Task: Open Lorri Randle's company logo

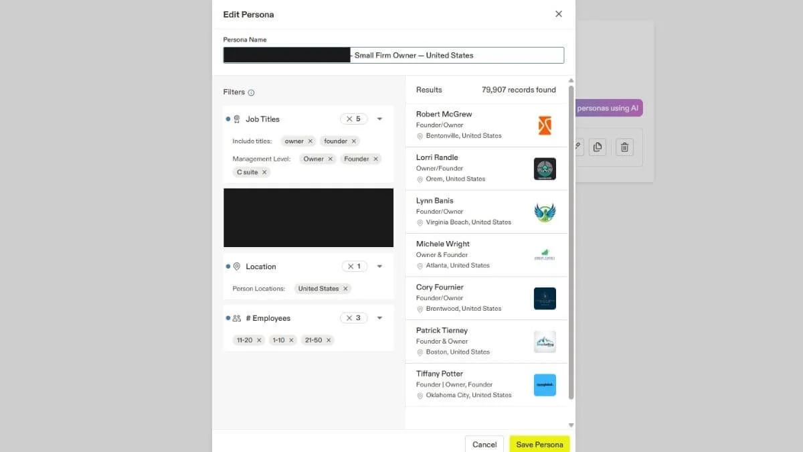Action: [545, 169]
